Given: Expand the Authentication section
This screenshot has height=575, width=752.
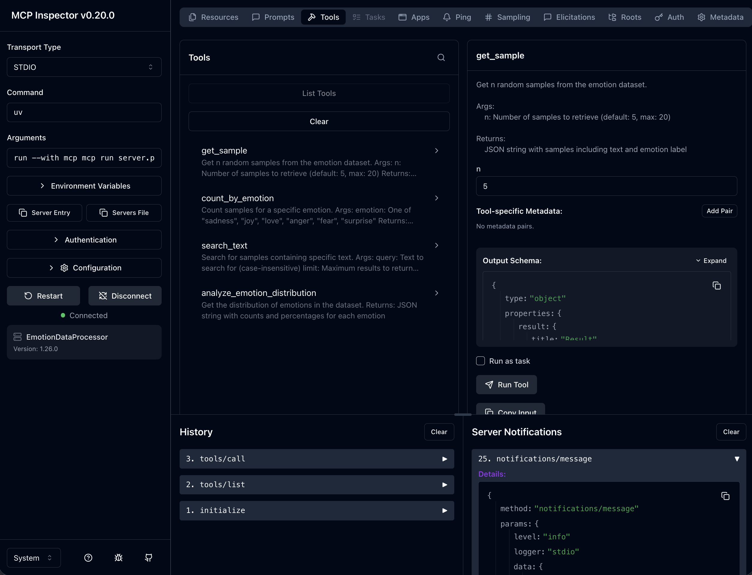Looking at the screenshot, I should tap(84, 240).
